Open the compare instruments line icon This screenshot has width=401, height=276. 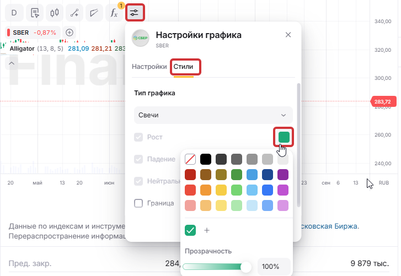74,13
